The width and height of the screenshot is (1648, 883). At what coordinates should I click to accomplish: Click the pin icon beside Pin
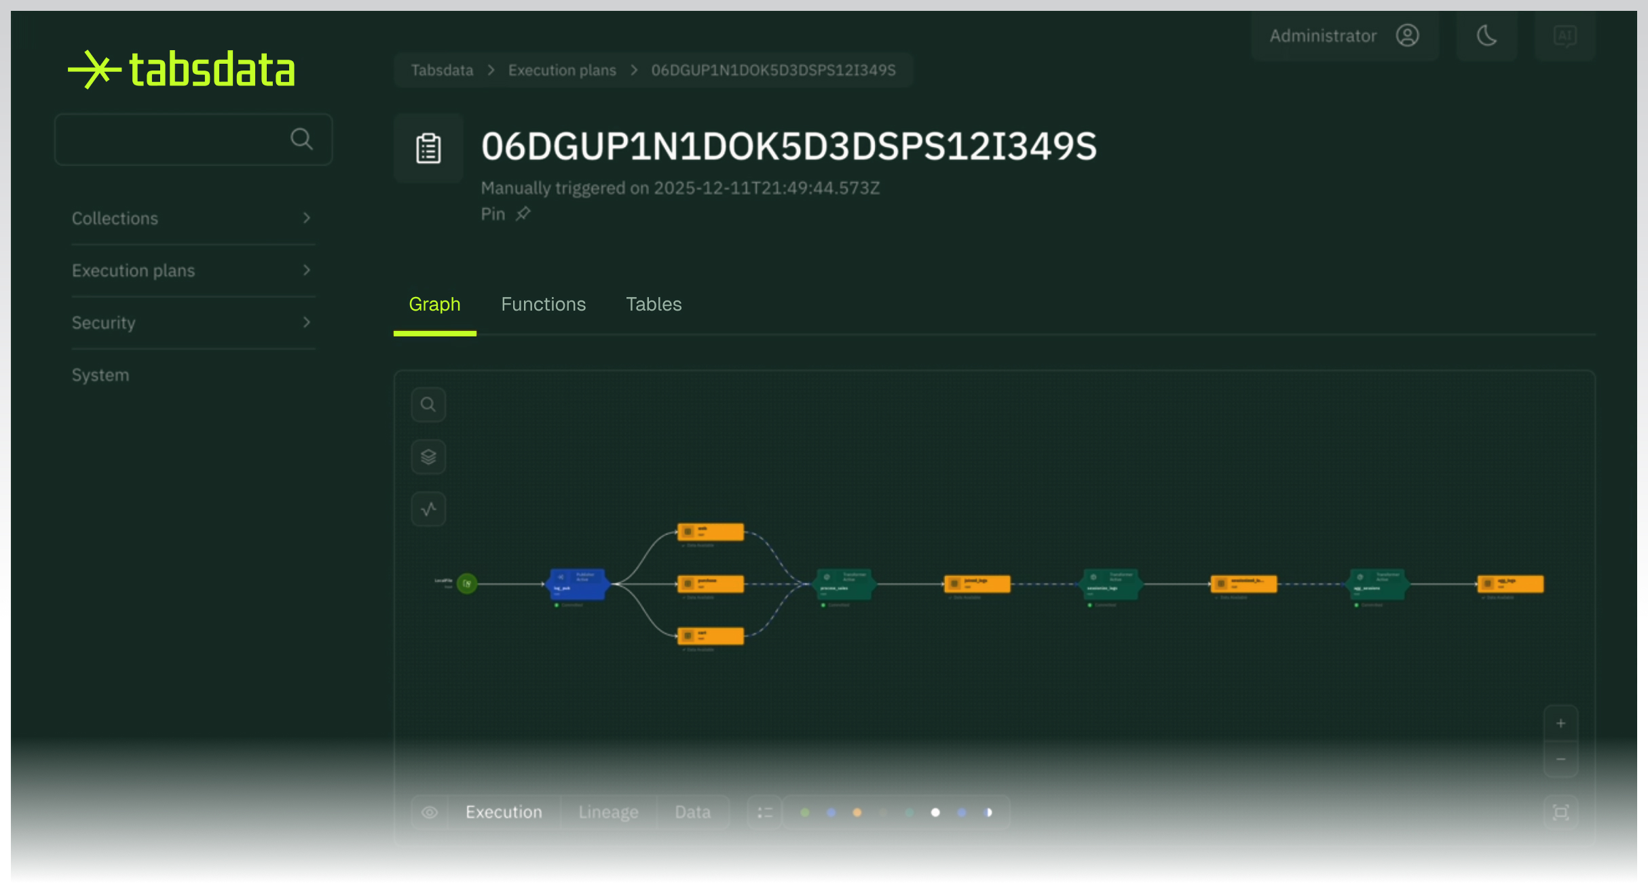coord(523,214)
